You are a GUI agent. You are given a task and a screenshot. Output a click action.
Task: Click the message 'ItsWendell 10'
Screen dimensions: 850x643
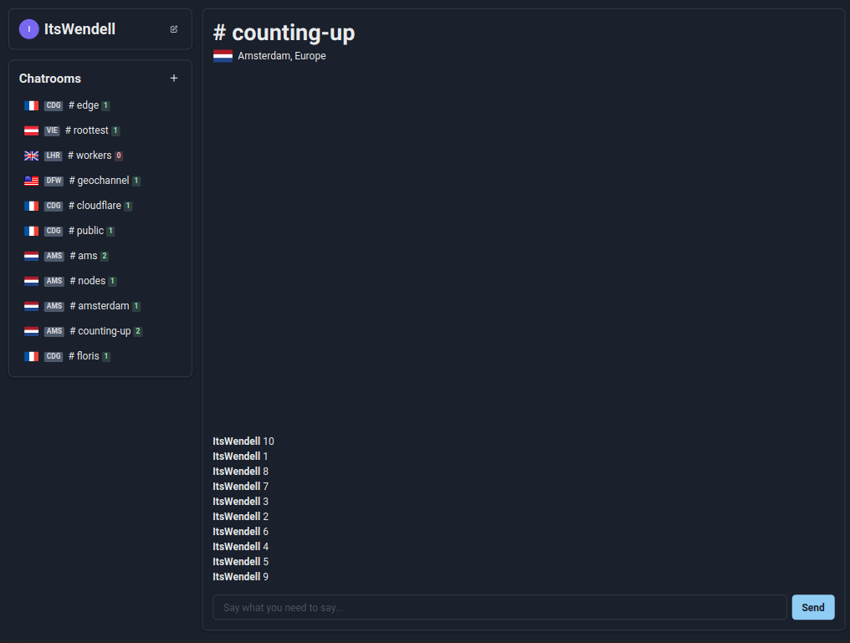coord(243,441)
